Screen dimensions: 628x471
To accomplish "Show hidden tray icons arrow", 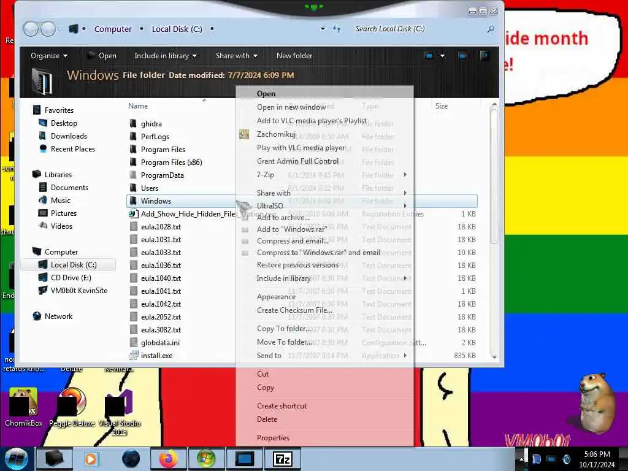I will click(x=521, y=459).
